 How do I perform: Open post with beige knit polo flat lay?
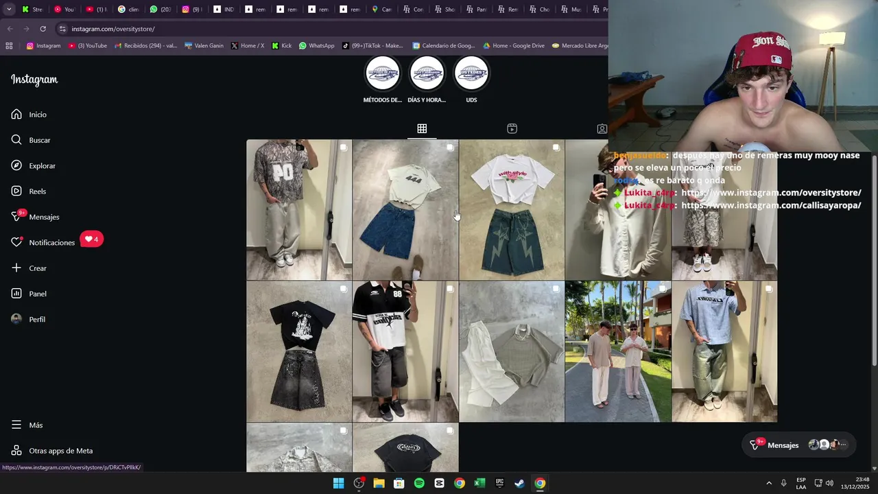[x=512, y=351]
